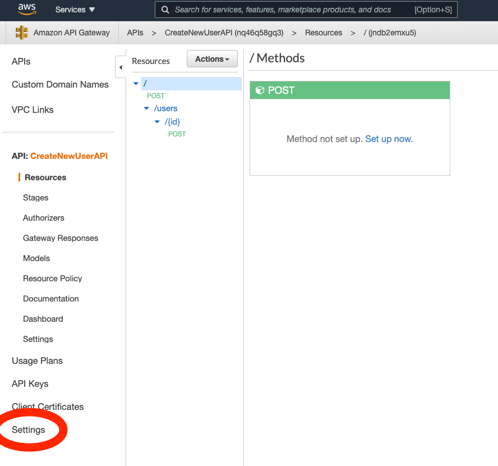Open Resource Policy in the sidebar
Screen dimensions: 498x466
(x=52, y=278)
